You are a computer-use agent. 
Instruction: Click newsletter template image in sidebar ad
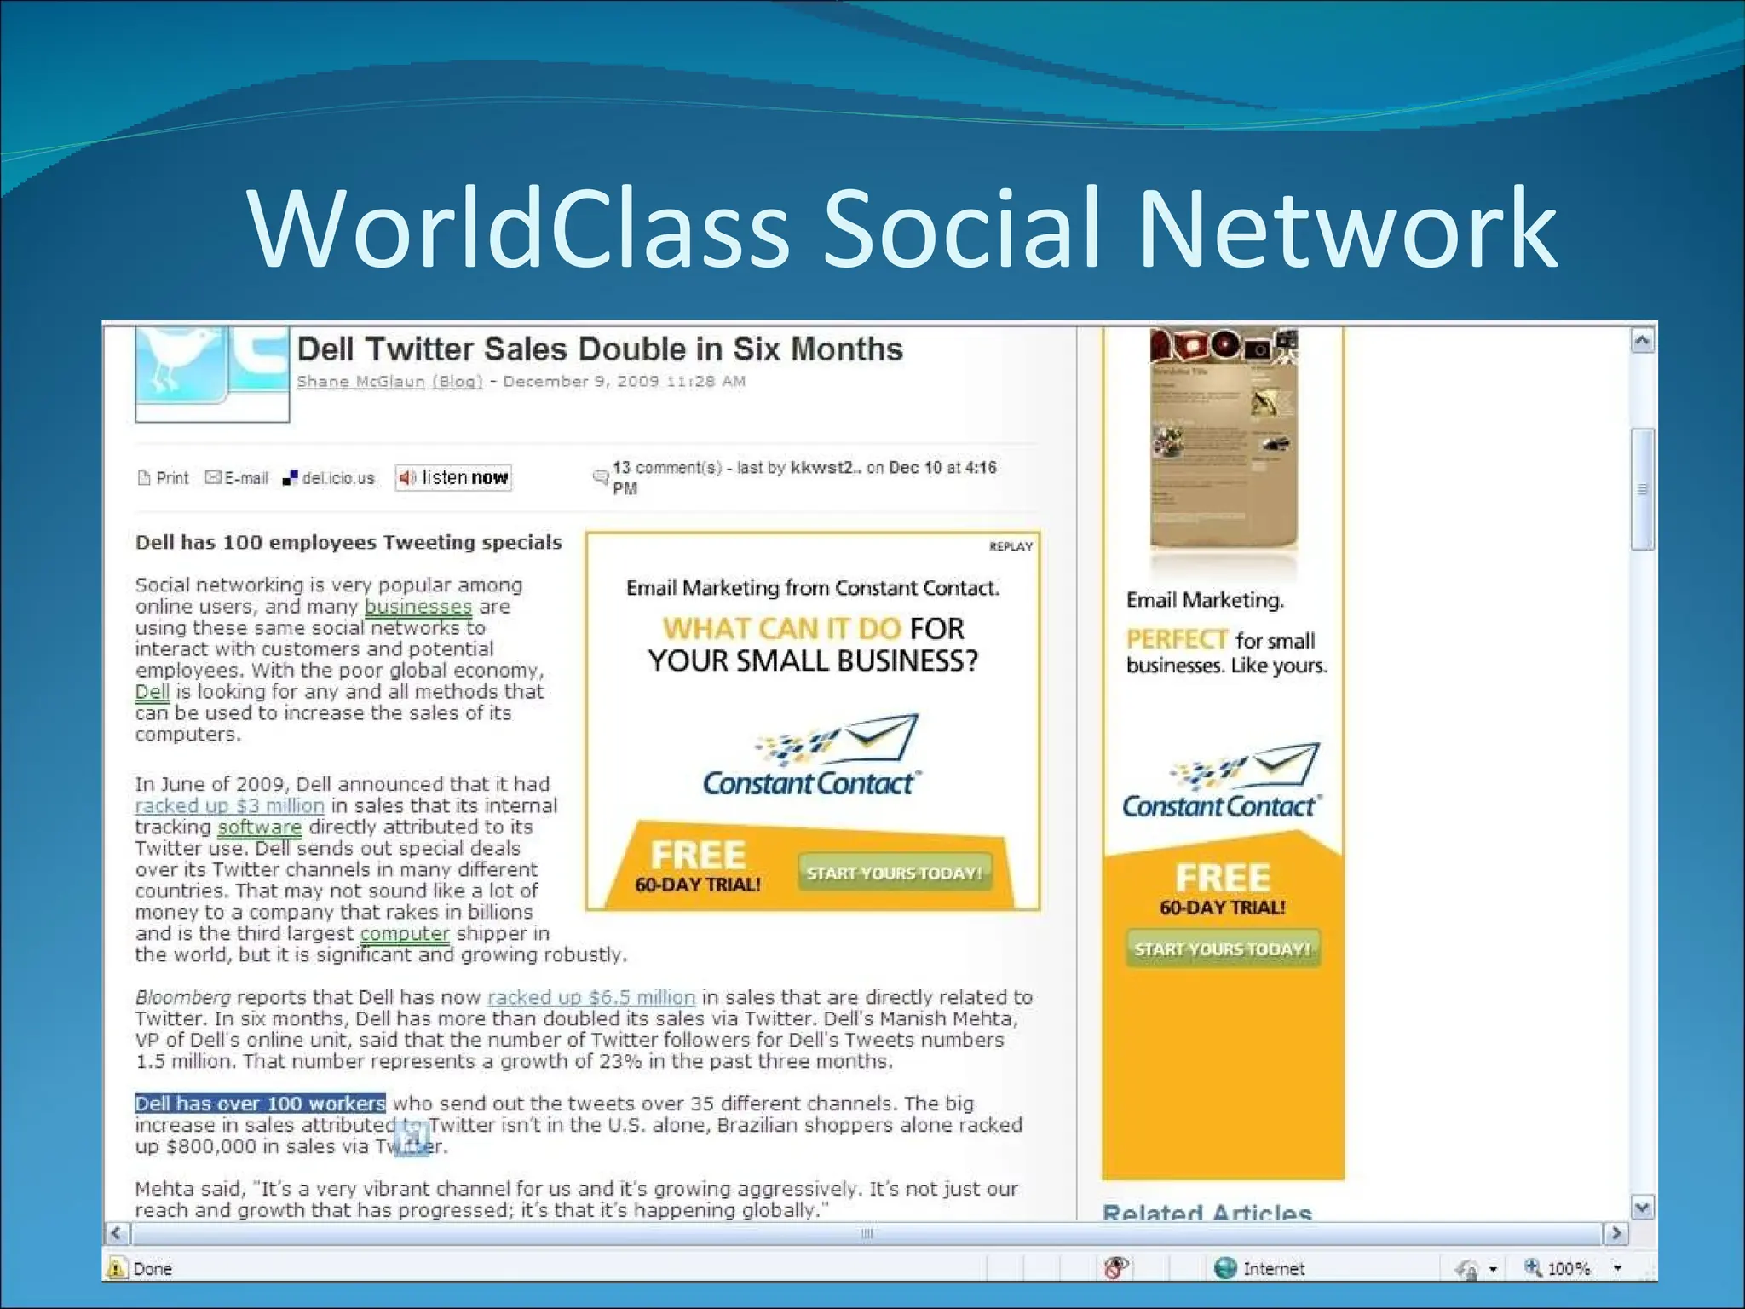click(x=1224, y=439)
